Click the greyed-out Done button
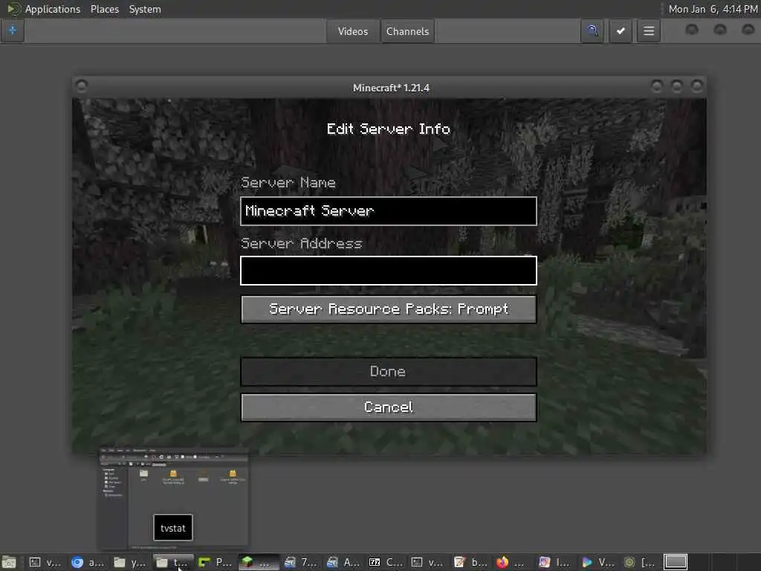 [x=388, y=372]
